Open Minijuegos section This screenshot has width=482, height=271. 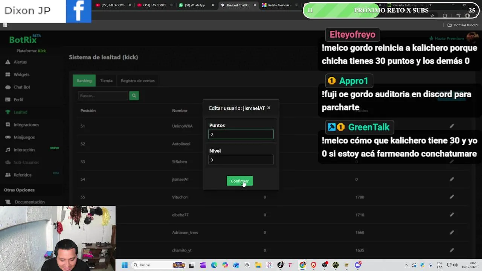point(20,137)
